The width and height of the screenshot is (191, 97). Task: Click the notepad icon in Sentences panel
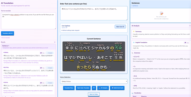161,13
